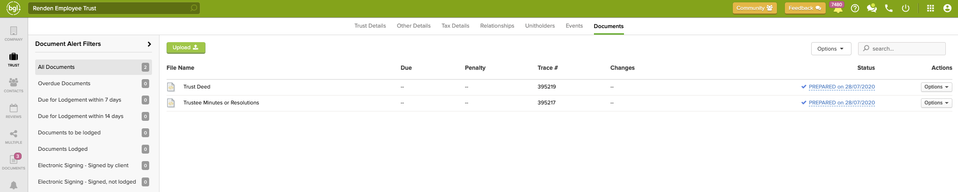Open top Options dropdown near search

830,49
